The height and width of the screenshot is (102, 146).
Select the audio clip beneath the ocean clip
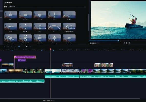click(x=62, y=76)
